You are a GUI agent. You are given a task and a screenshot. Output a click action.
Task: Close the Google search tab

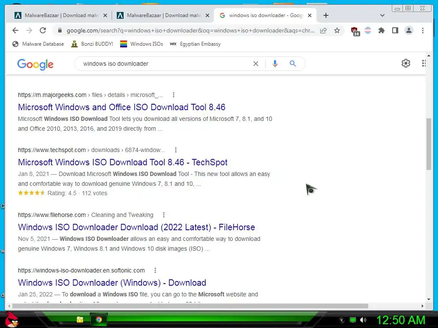click(x=310, y=16)
